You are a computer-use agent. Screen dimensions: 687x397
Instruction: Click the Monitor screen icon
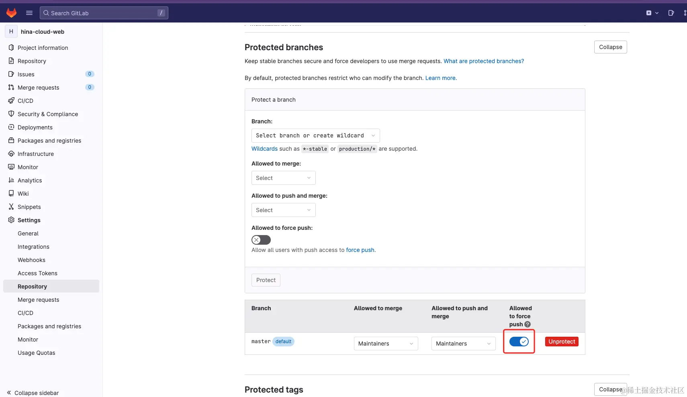coord(11,167)
